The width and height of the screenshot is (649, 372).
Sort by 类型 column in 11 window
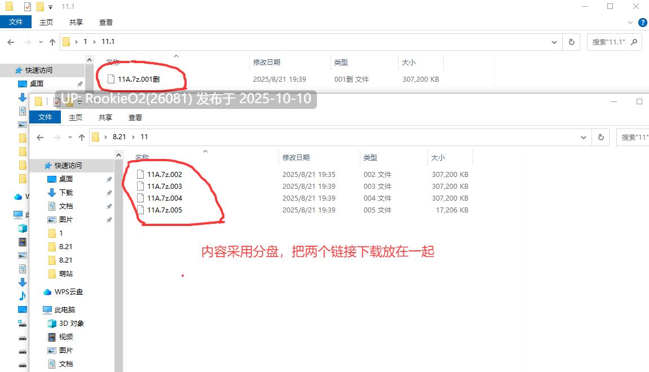point(370,157)
